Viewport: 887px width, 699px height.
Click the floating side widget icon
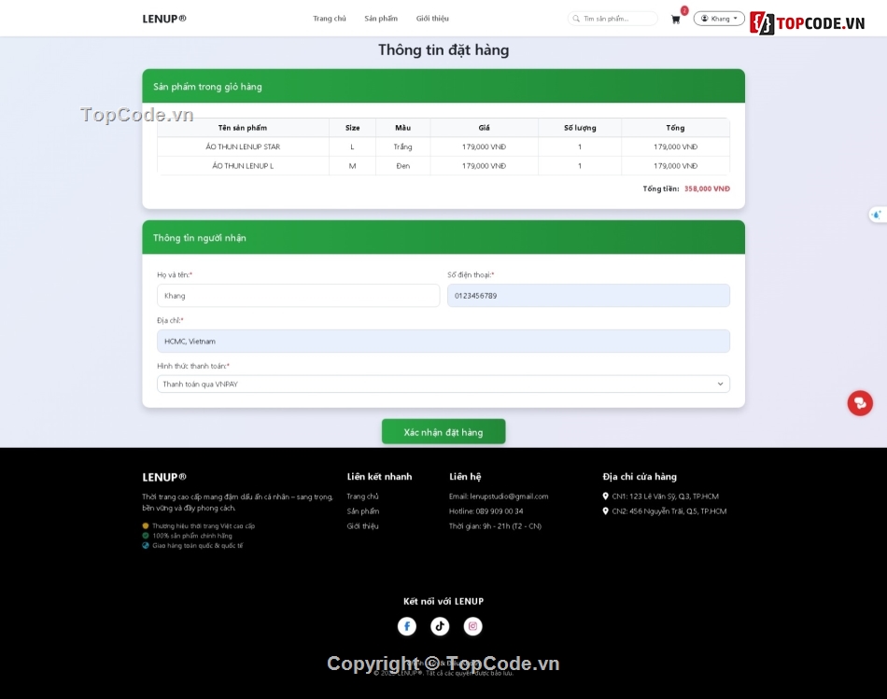(x=877, y=215)
